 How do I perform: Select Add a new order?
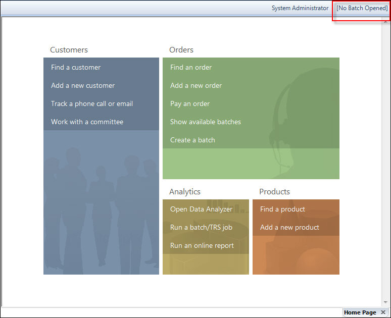point(196,86)
